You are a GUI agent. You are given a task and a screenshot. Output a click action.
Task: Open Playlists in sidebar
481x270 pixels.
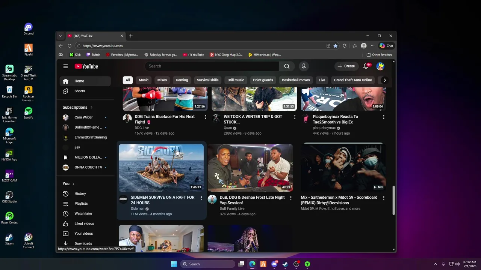(85, 204)
